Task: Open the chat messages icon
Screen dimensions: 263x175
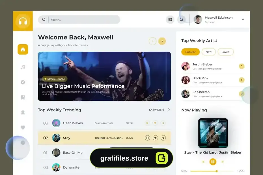Action: (x=170, y=19)
